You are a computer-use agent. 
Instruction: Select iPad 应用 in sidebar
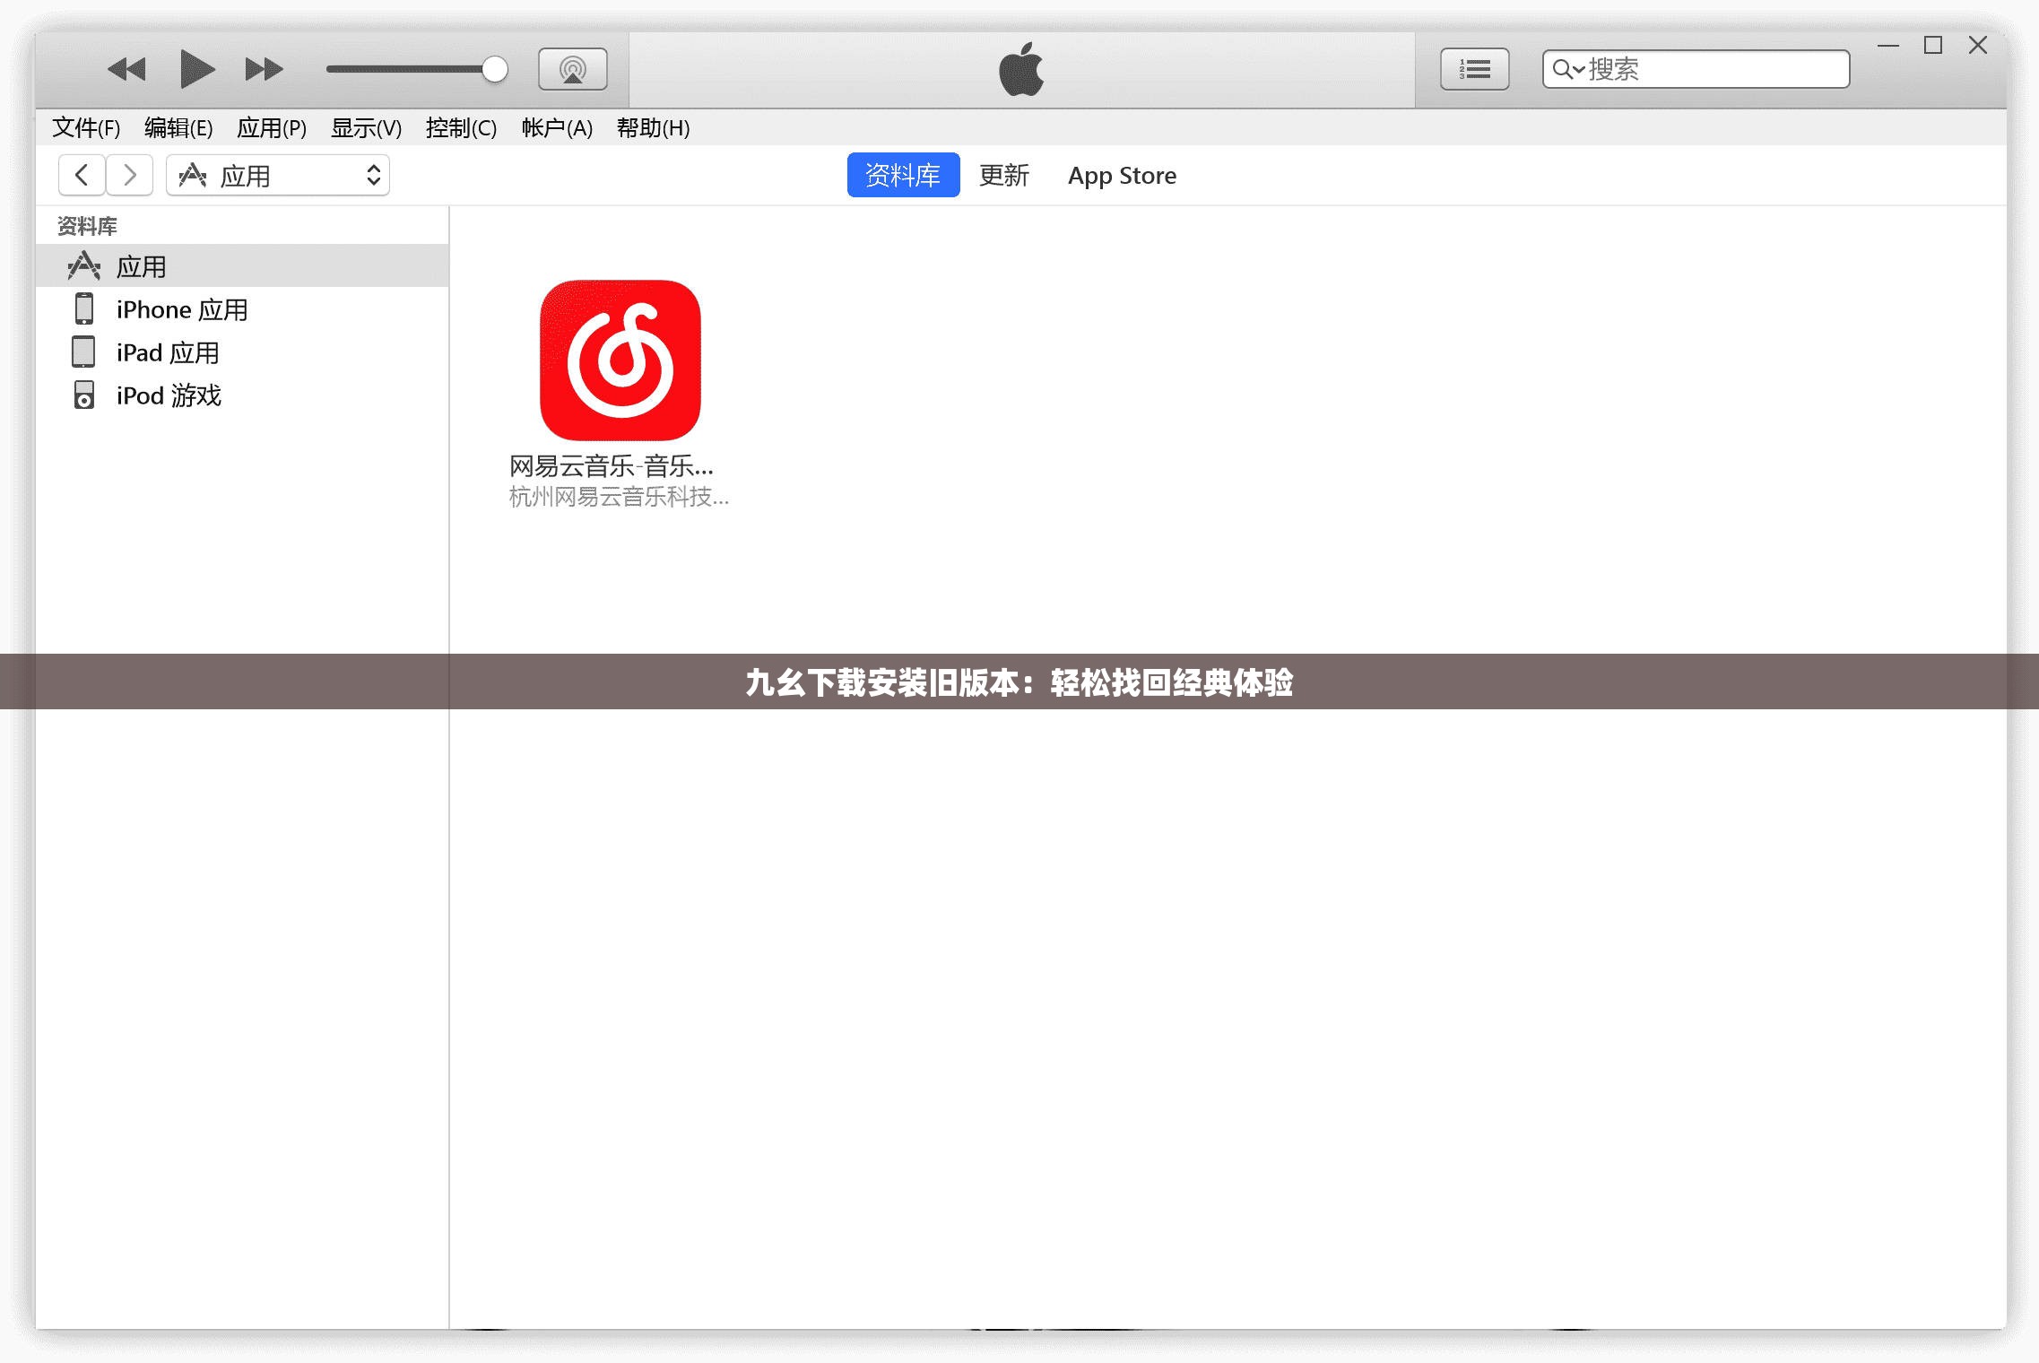[x=168, y=352]
